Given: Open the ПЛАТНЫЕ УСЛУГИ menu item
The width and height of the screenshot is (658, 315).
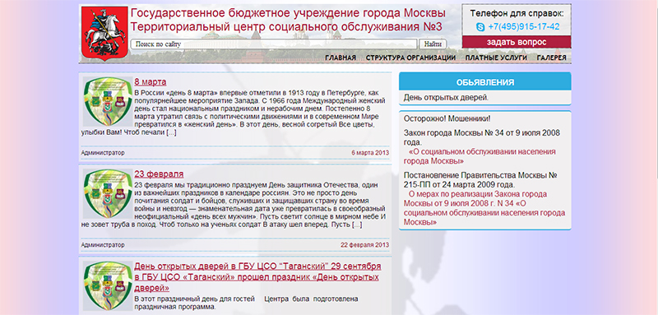Looking at the screenshot, I should pos(496,58).
